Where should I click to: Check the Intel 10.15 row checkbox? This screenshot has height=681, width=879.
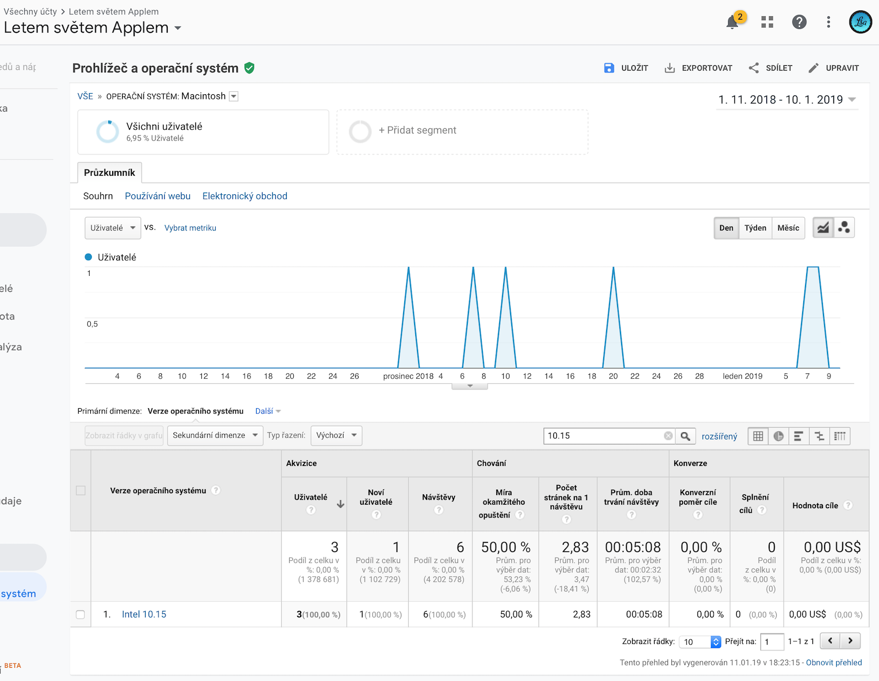pos(80,615)
